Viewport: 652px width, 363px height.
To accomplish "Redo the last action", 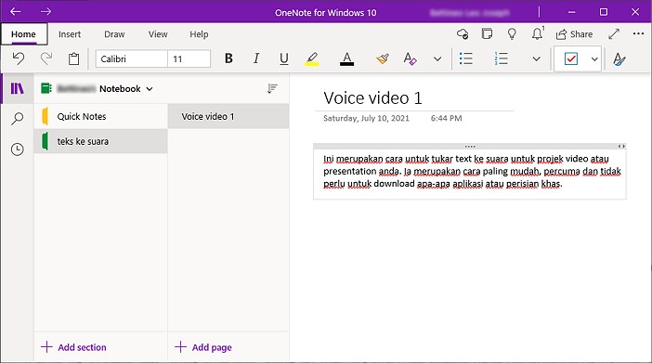I will [x=46, y=58].
